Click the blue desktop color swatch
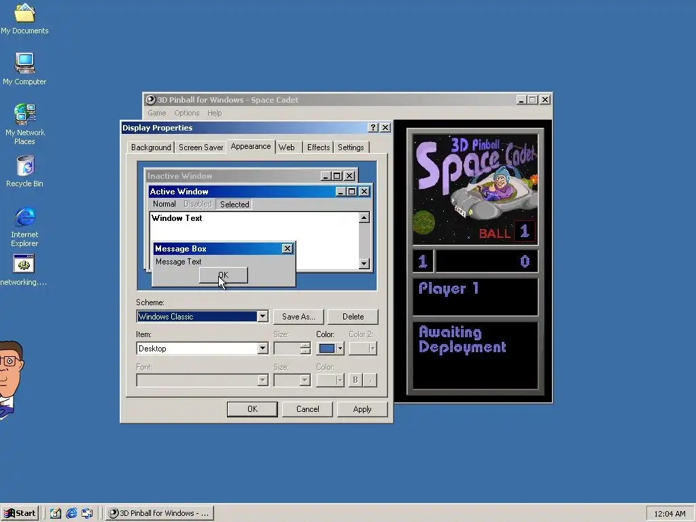 point(327,349)
